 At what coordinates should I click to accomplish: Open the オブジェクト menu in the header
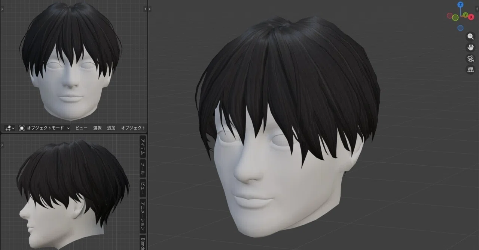[x=132, y=128]
